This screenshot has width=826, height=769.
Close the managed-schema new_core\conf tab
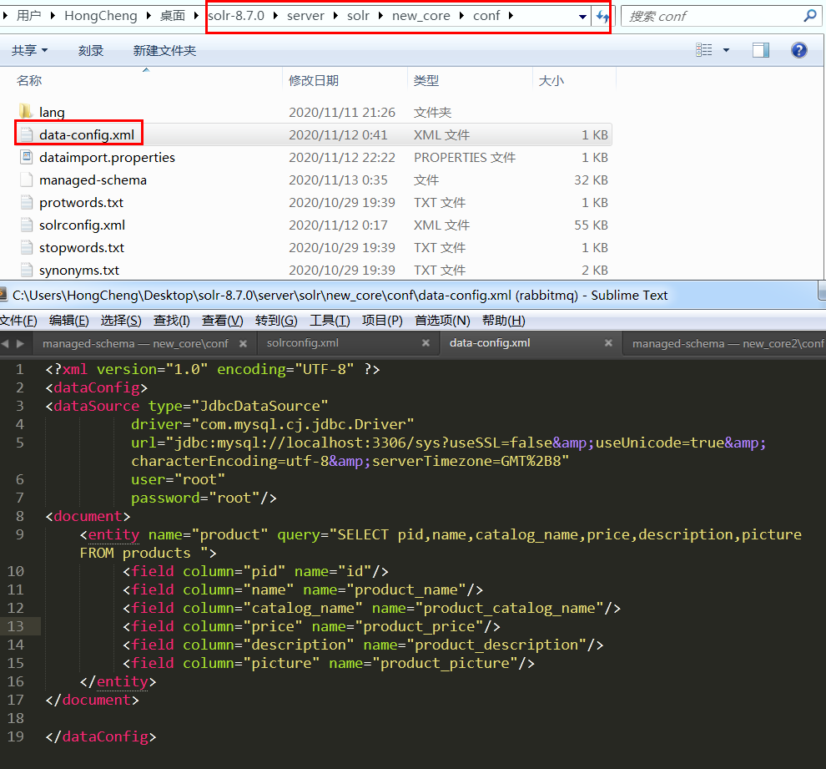pyautogui.click(x=243, y=343)
